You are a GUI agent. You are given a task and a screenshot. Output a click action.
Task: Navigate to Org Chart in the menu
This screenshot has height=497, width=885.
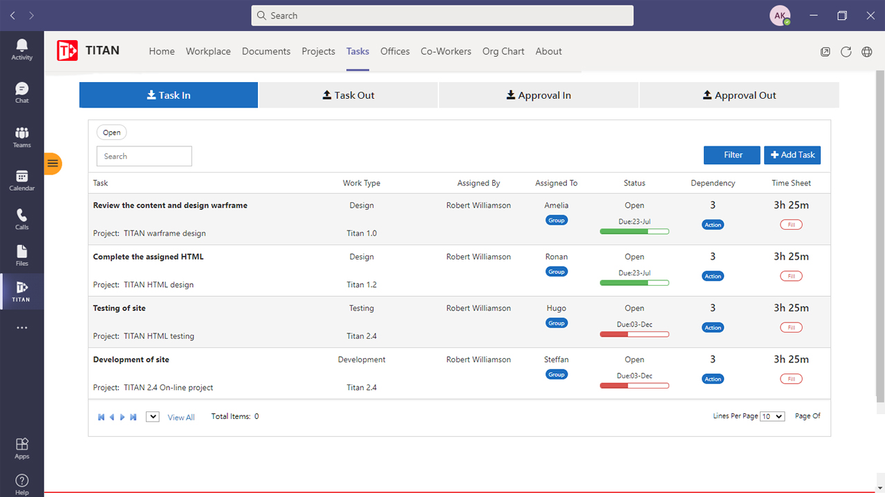tap(503, 51)
